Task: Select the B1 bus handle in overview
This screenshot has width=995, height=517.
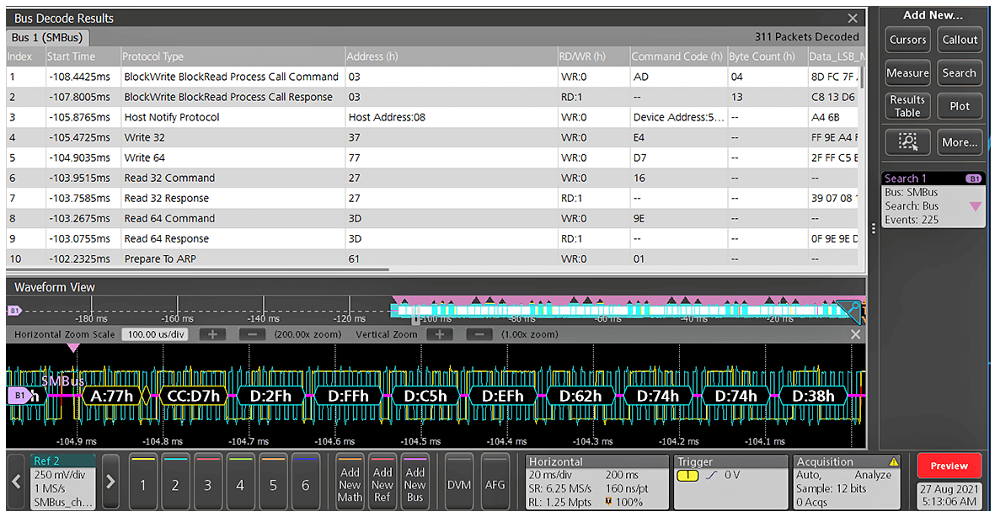Action: point(14,310)
